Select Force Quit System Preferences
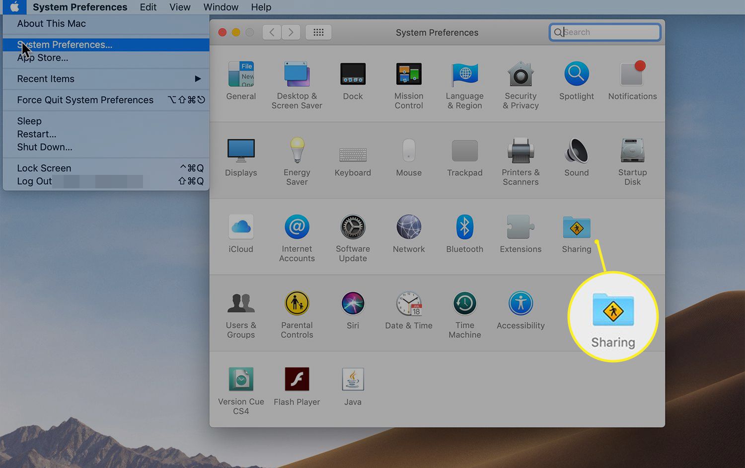Viewport: 745px width, 468px height. tap(106, 100)
